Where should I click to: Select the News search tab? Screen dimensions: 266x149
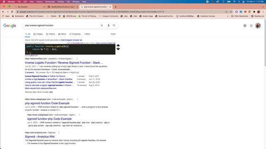tap(62, 34)
